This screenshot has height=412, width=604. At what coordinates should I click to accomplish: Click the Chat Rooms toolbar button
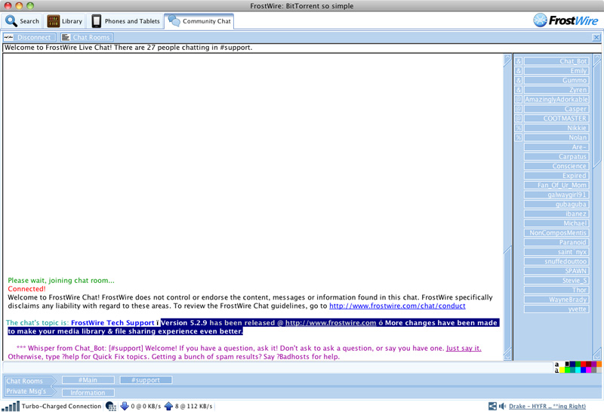coord(87,37)
